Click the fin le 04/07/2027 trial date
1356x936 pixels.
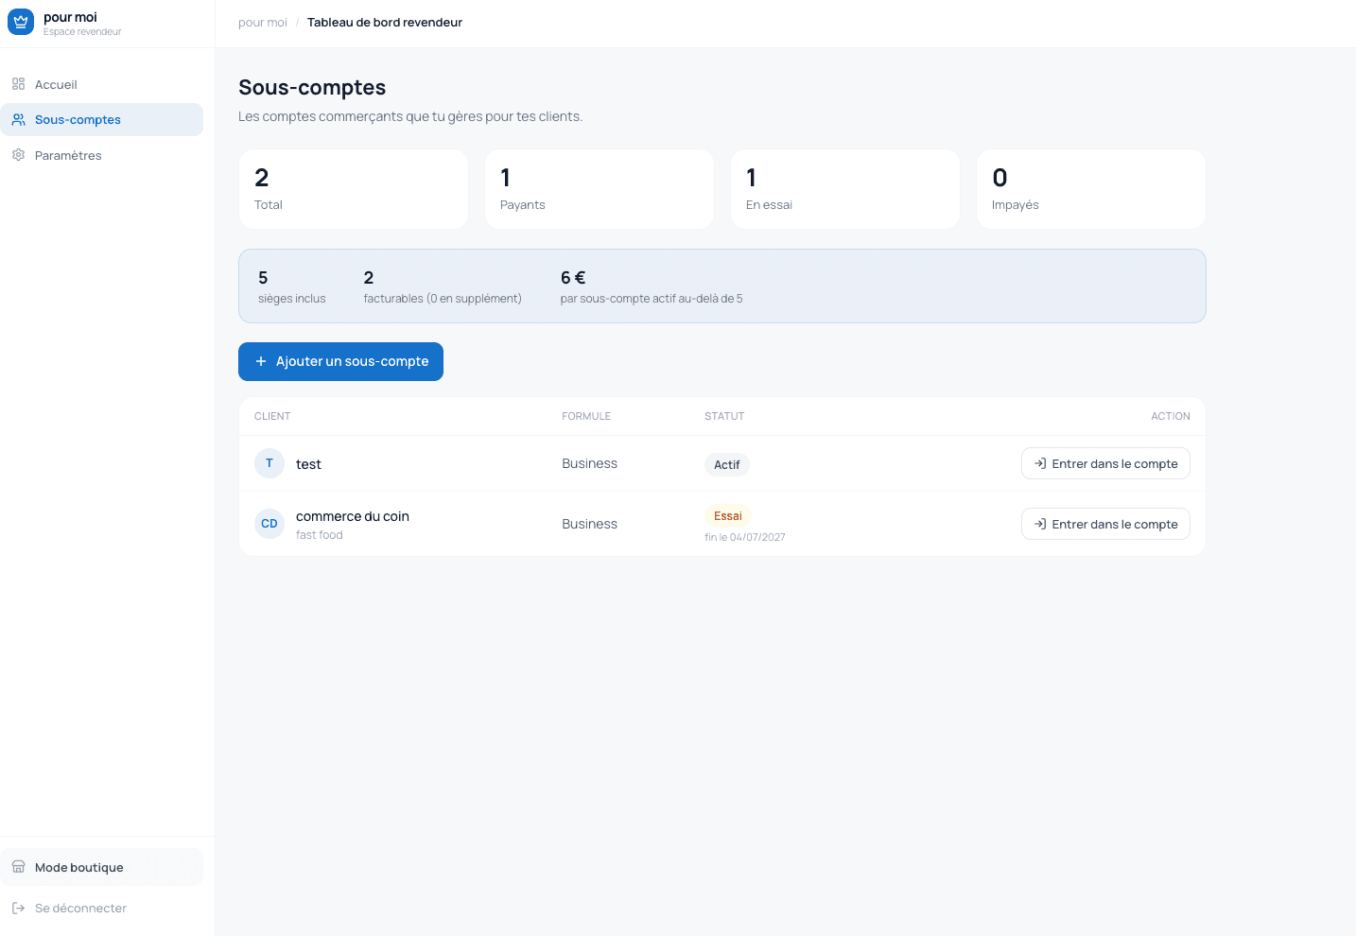click(x=745, y=537)
